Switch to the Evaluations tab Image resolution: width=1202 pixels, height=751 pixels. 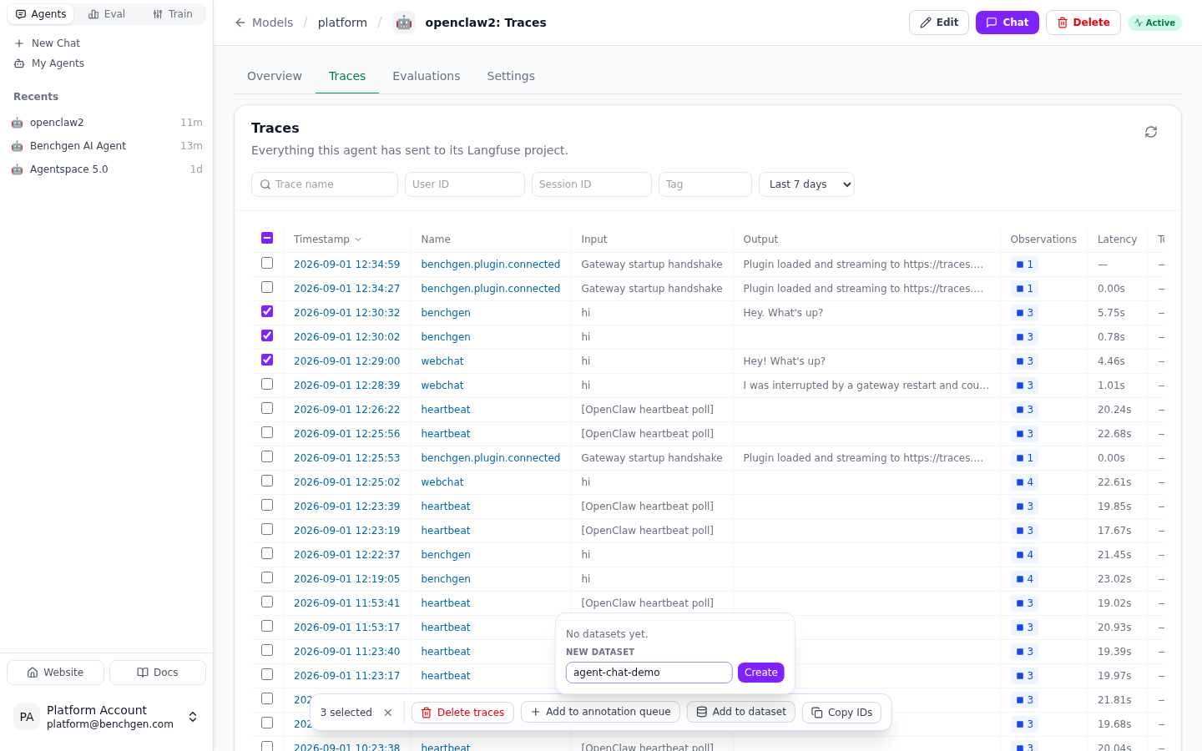427,76
